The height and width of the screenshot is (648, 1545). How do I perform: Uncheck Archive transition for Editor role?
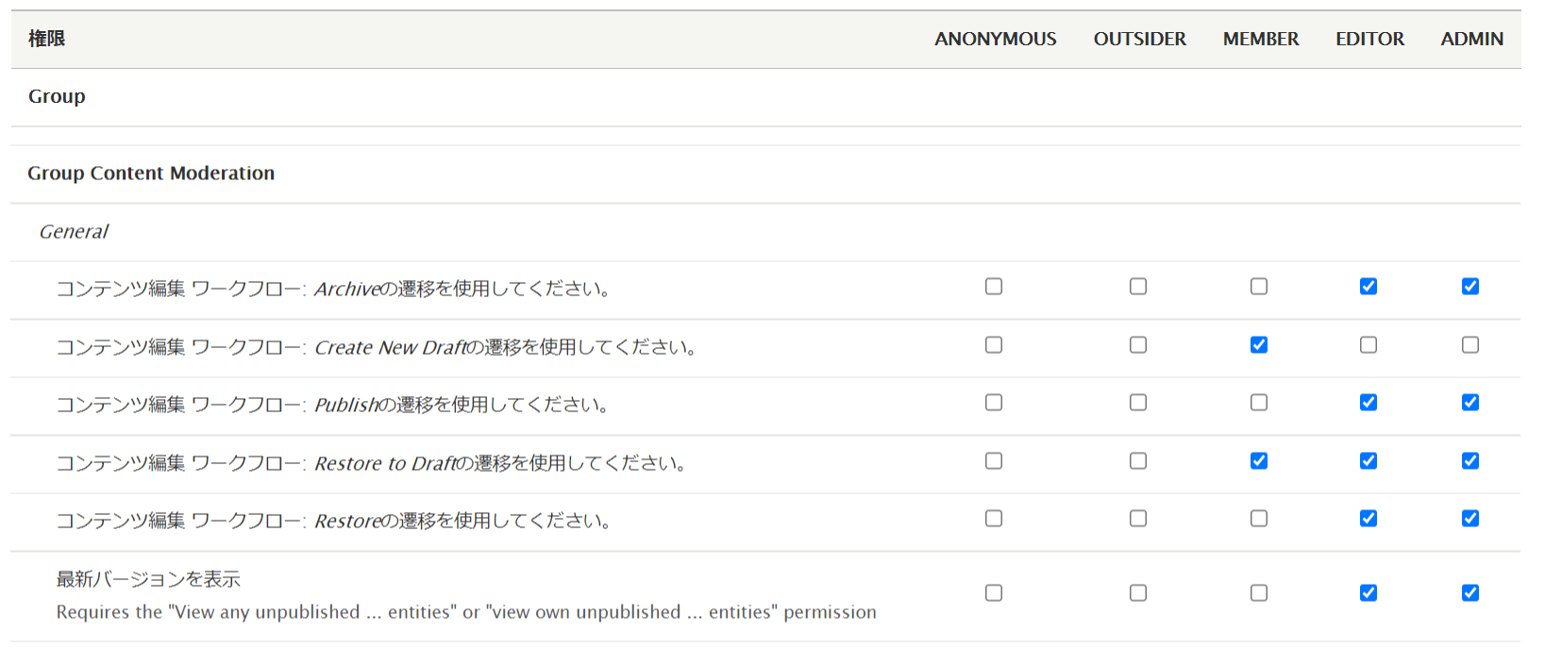1369,287
